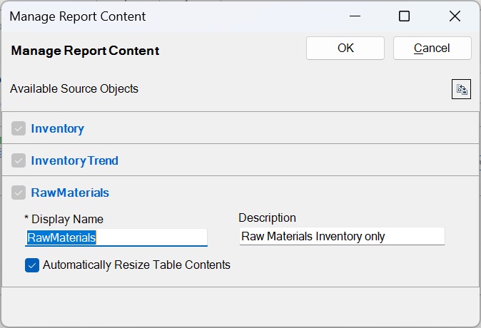
Task: Click the Automatically Resize Table Contents label
Action: (136, 265)
